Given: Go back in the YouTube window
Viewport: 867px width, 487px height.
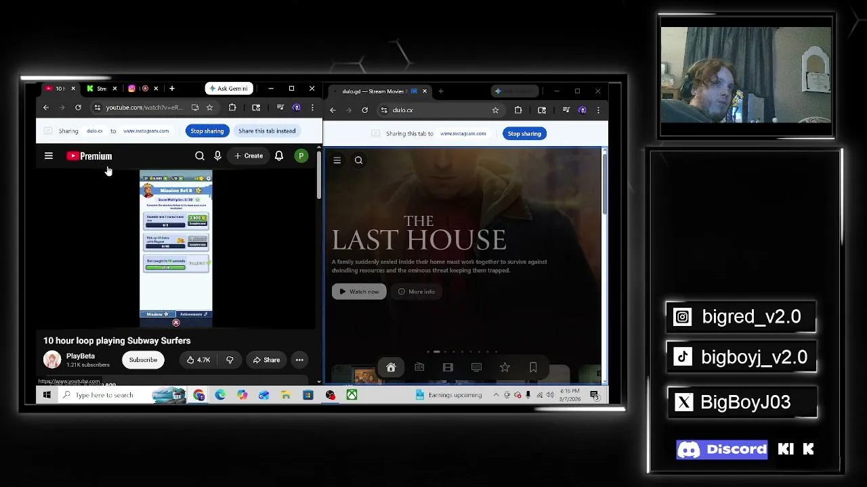Looking at the screenshot, I should [x=46, y=108].
